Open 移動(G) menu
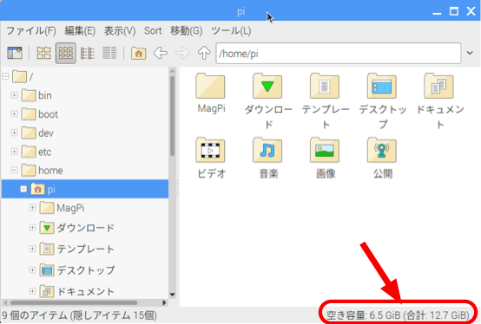Screen dimensions: 481x324 186,31
